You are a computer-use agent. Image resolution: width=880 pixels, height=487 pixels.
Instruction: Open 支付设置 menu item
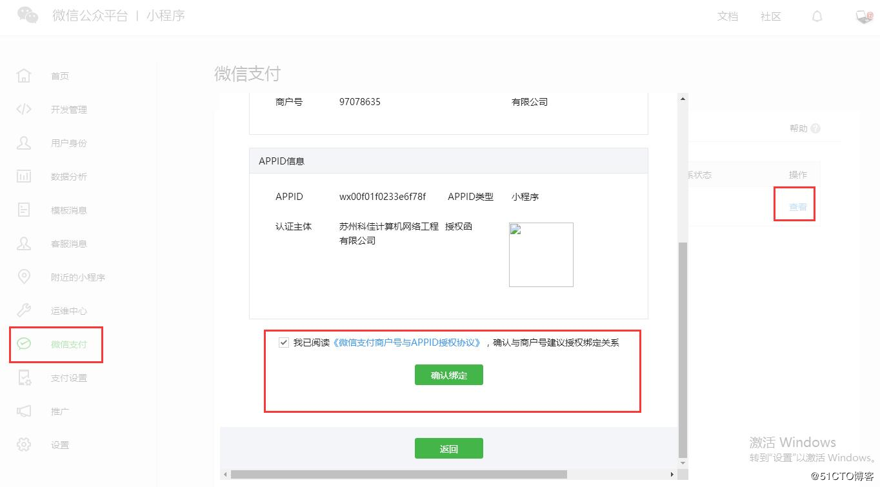point(69,378)
